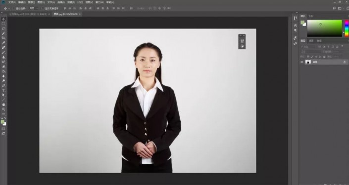Activate the Zoom magnifier tool
The height and width of the screenshot is (185, 349).
pyautogui.click(x=3, y=109)
